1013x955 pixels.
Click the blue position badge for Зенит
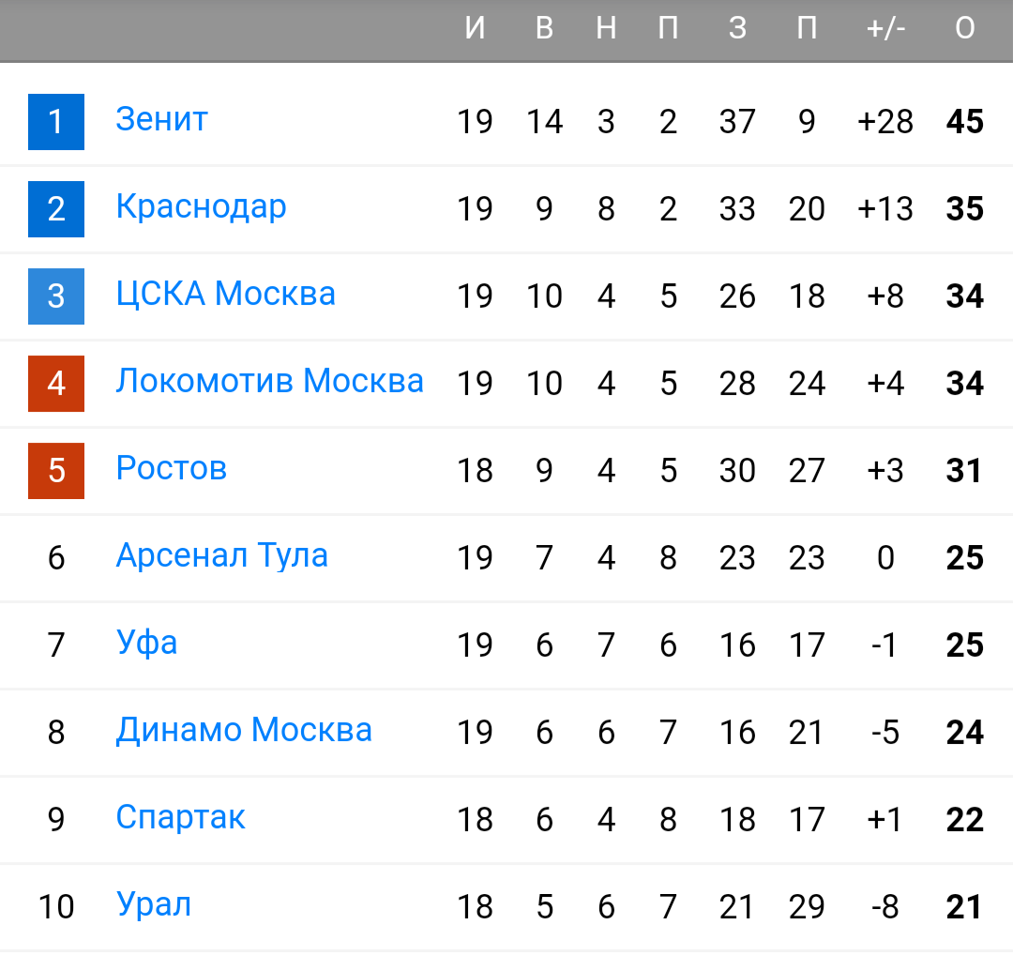(x=56, y=120)
